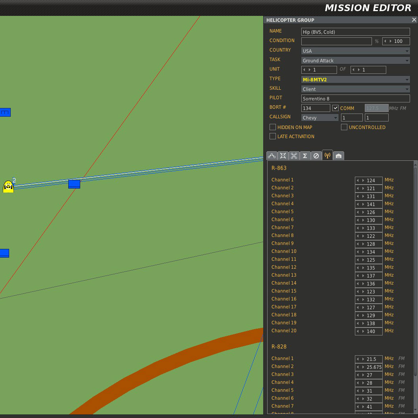
Task: Open the cargo/hangar tab icon
Action: point(338,156)
